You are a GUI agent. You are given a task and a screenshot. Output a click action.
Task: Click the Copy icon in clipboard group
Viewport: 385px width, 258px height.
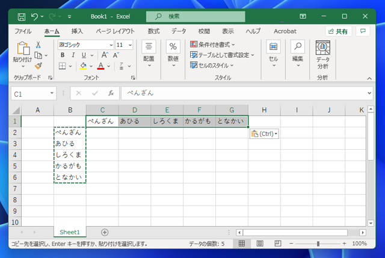click(38, 55)
